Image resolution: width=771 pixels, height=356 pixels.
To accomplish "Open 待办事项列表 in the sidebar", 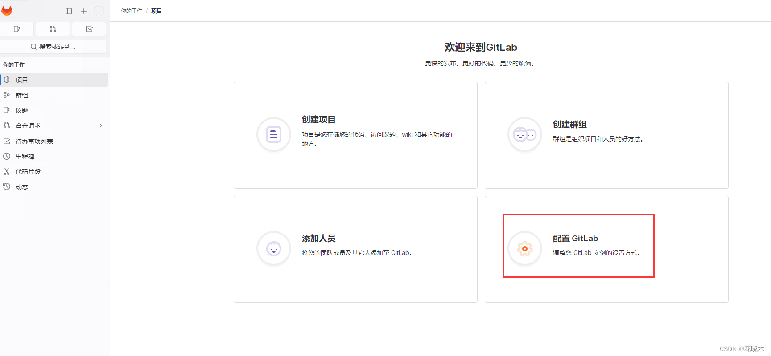I will point(54,141).
